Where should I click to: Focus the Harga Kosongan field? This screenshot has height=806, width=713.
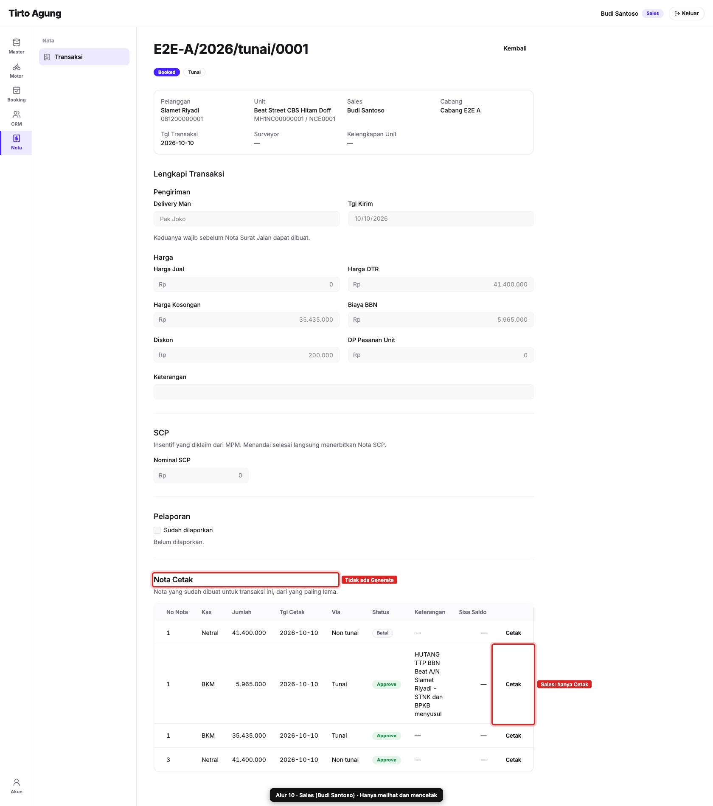(246, 320)
